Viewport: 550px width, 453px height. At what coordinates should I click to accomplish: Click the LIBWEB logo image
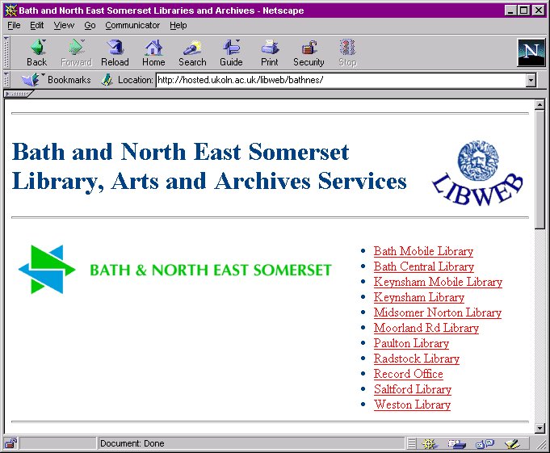(477, 173)
